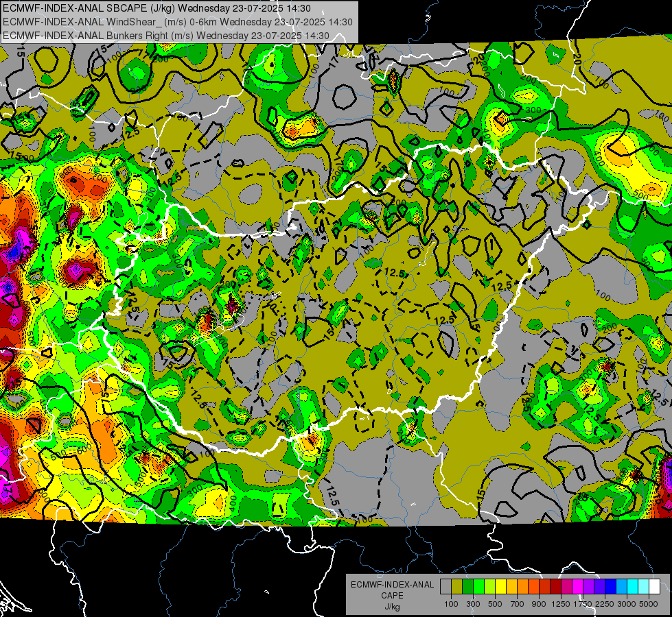Viewport: 672px width, 617px height.
Task: Click the cyan legend swatch
Action: (633, 586)
